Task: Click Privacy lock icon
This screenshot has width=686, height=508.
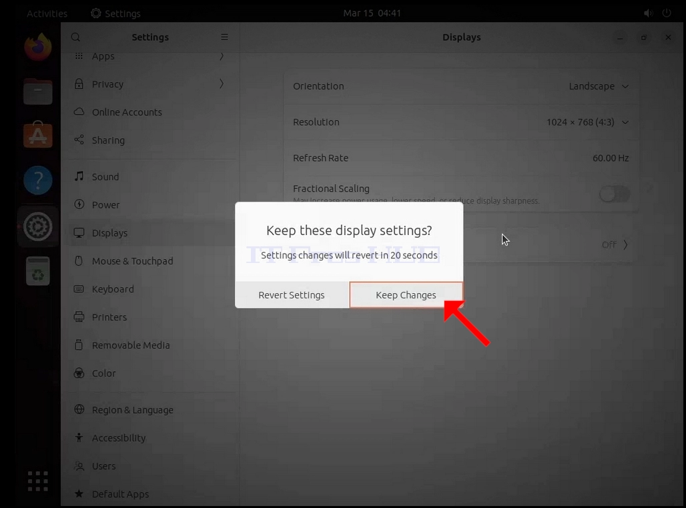Action: click(x=79, y=83)
